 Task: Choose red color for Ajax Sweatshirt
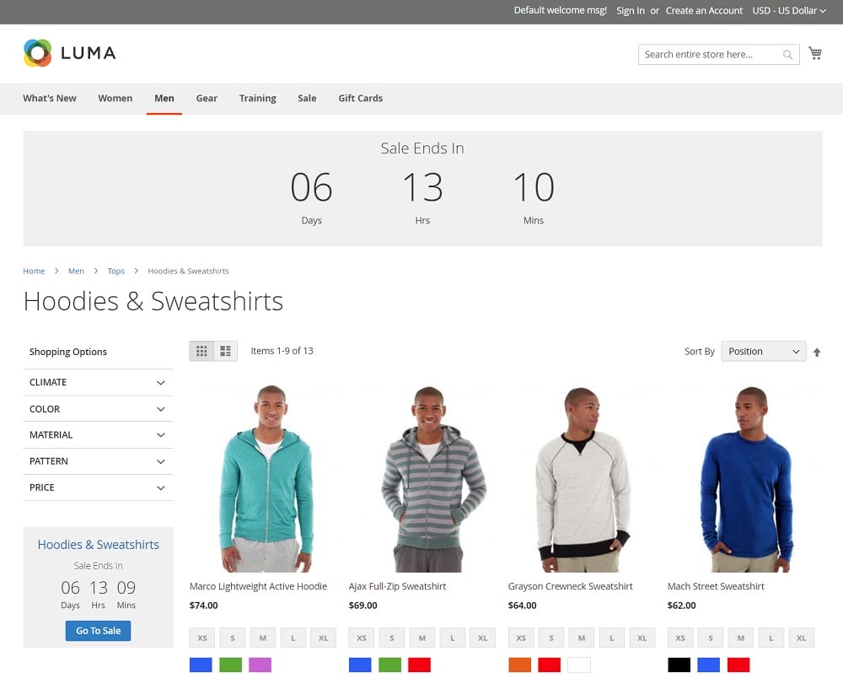pyautogui.click(x=419, y=665)
